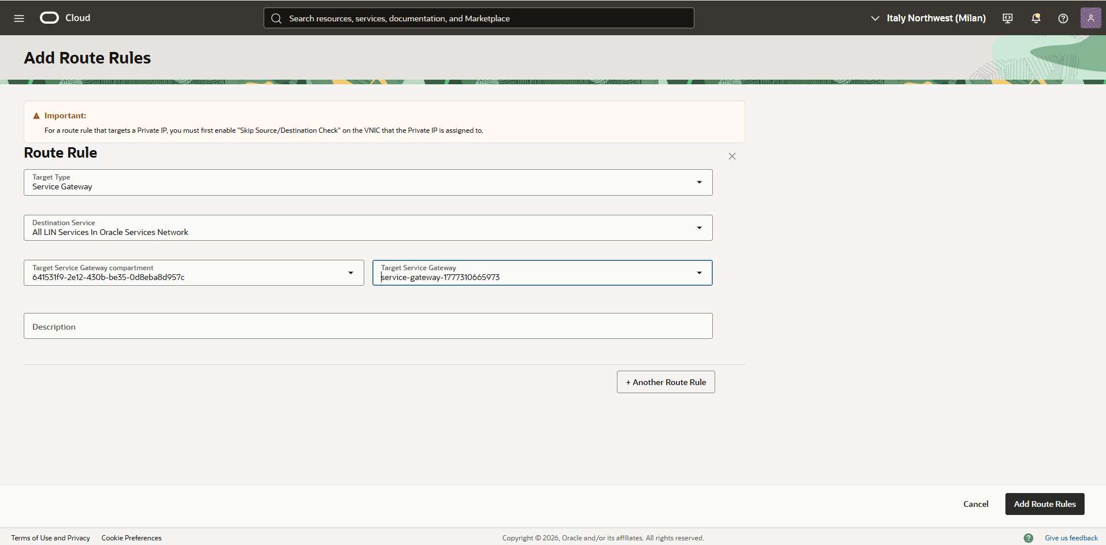Add Another Route Rule
1106x545 pixels.
point(666,382)
